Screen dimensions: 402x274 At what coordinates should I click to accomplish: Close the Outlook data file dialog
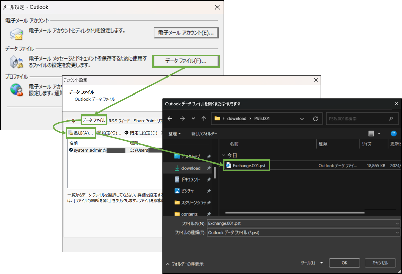point(396,104)
